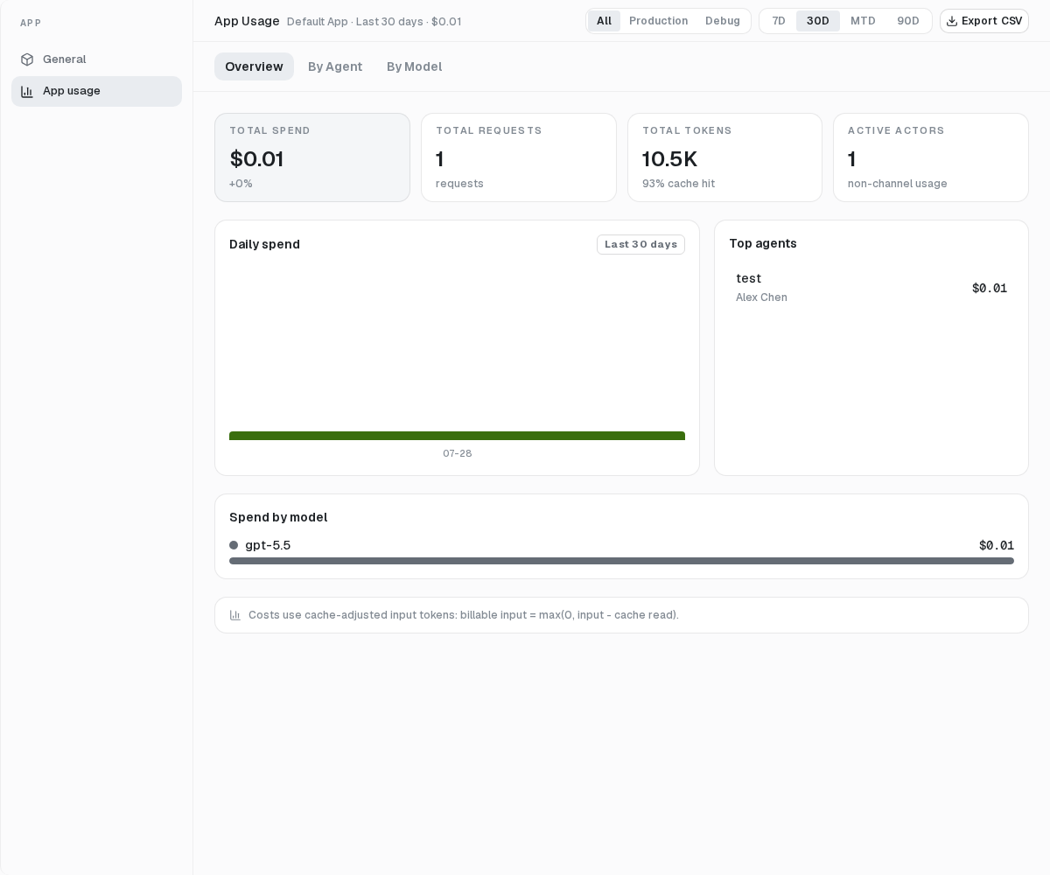Switch to the By Agent tab
This screenshot has height=875, width=1050.
(x=335, y=66)
